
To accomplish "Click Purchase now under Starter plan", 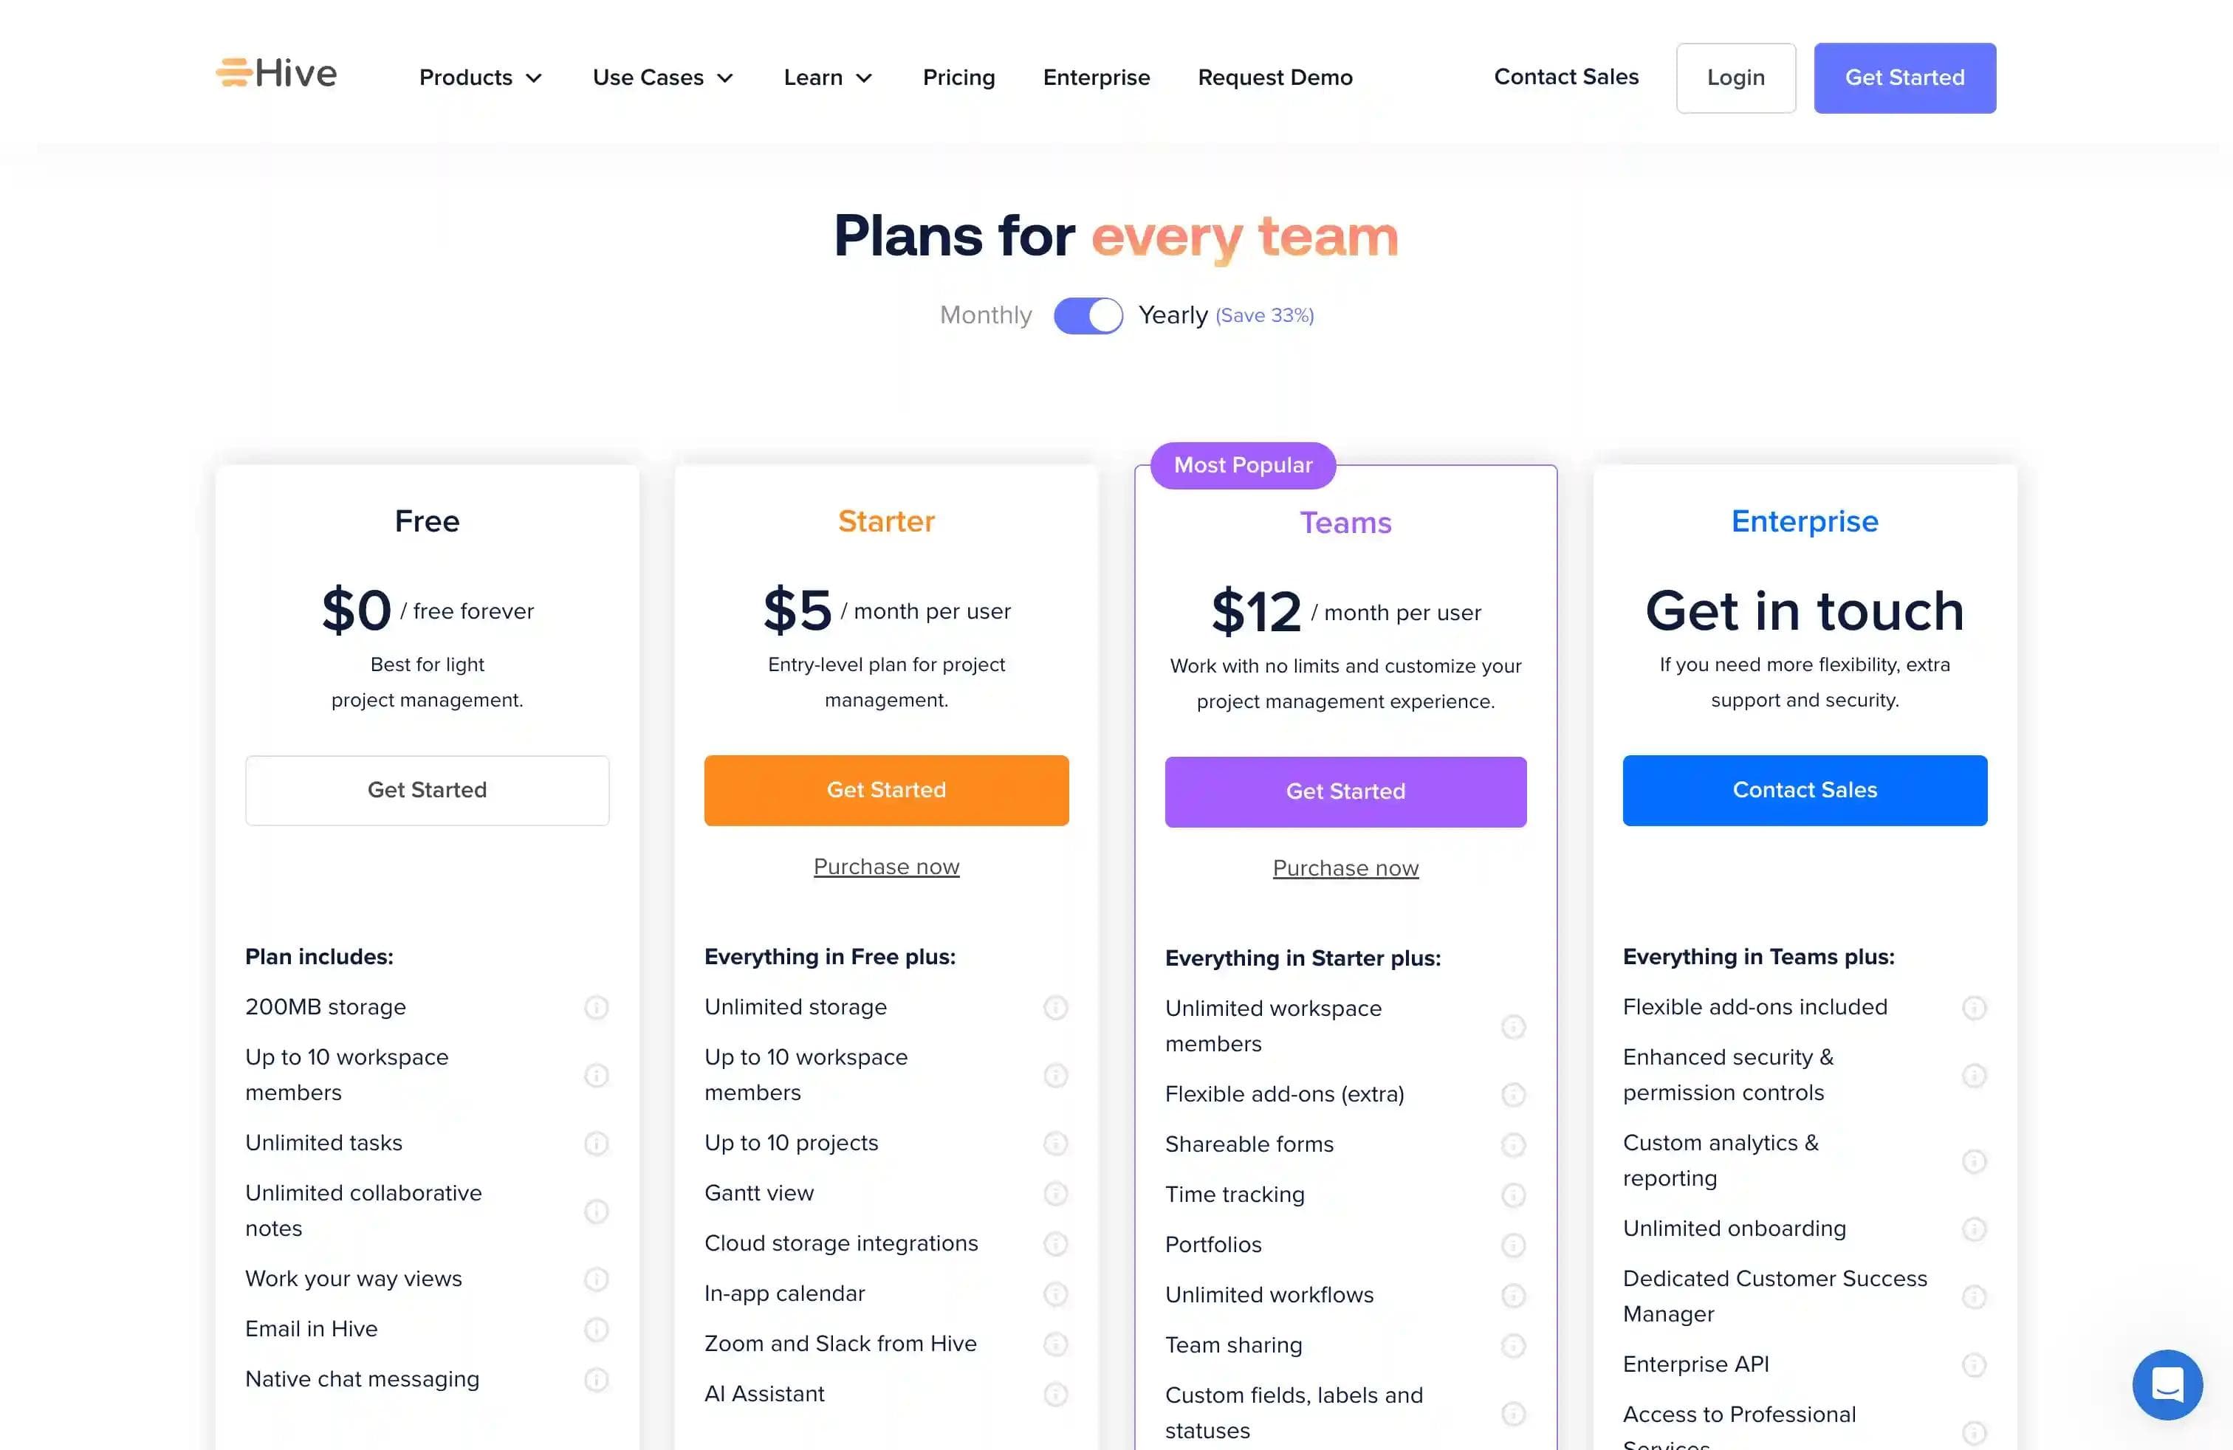I will tap(885, 864).
